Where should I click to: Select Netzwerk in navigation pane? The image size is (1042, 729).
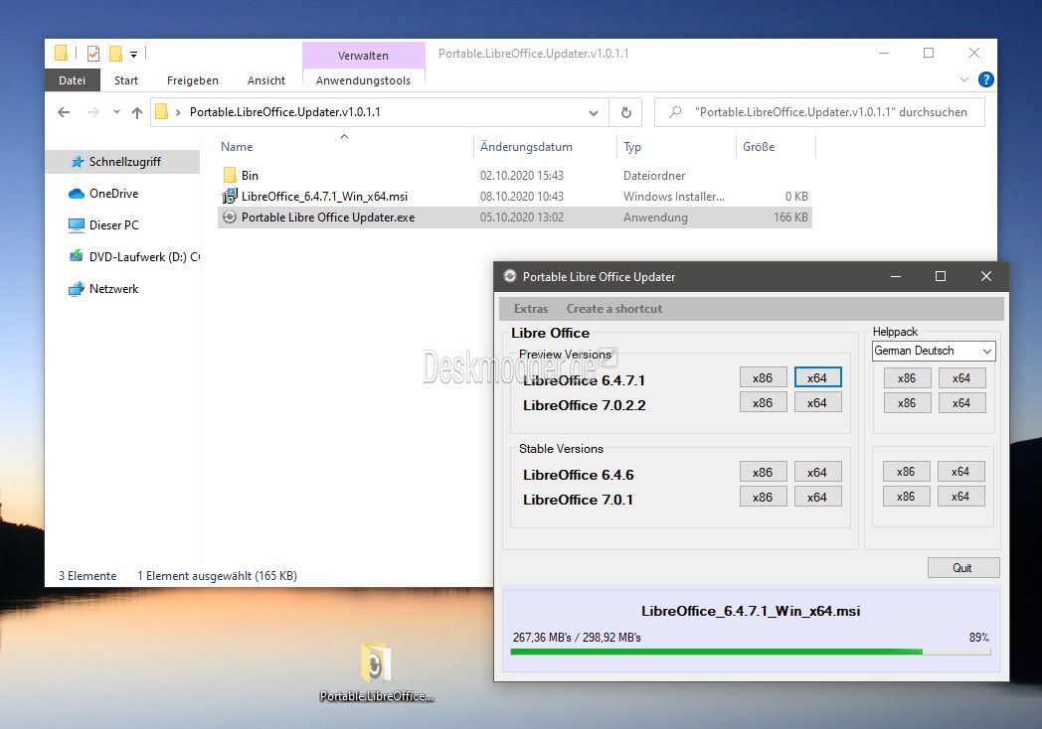104,289
